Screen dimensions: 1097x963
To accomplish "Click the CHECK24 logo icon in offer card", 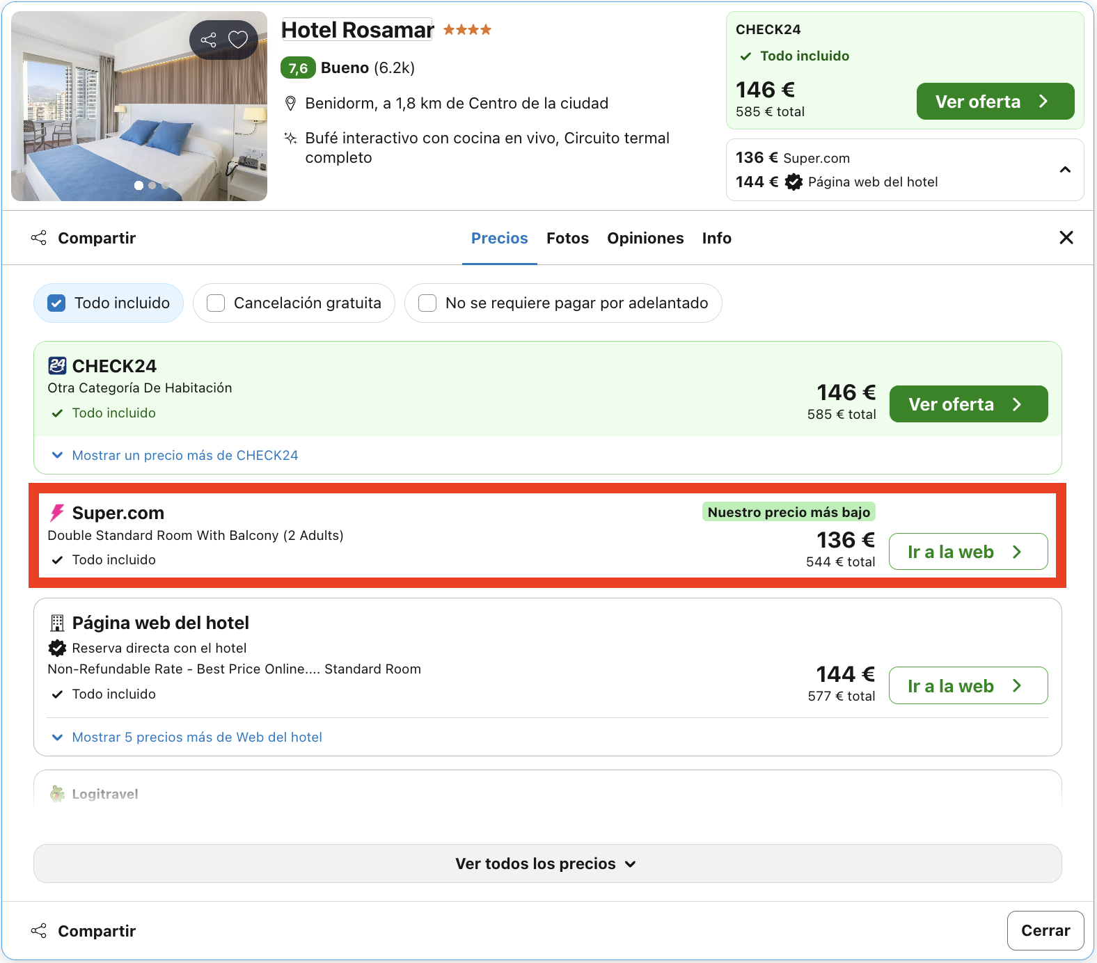I will pyautogui.click(x=57, y=366).
